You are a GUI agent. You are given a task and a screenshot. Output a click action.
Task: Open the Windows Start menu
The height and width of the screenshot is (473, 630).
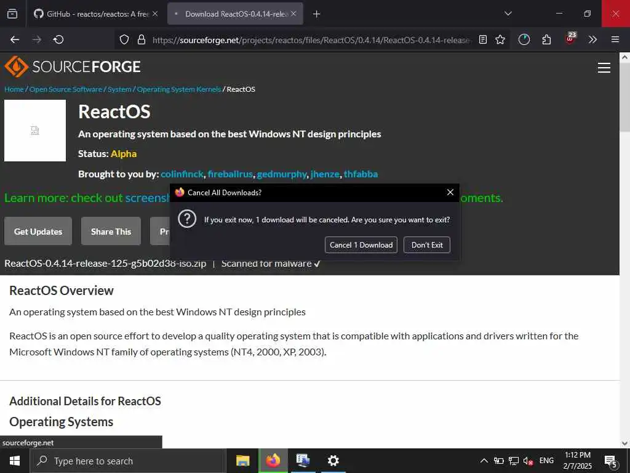pos(15,461)
